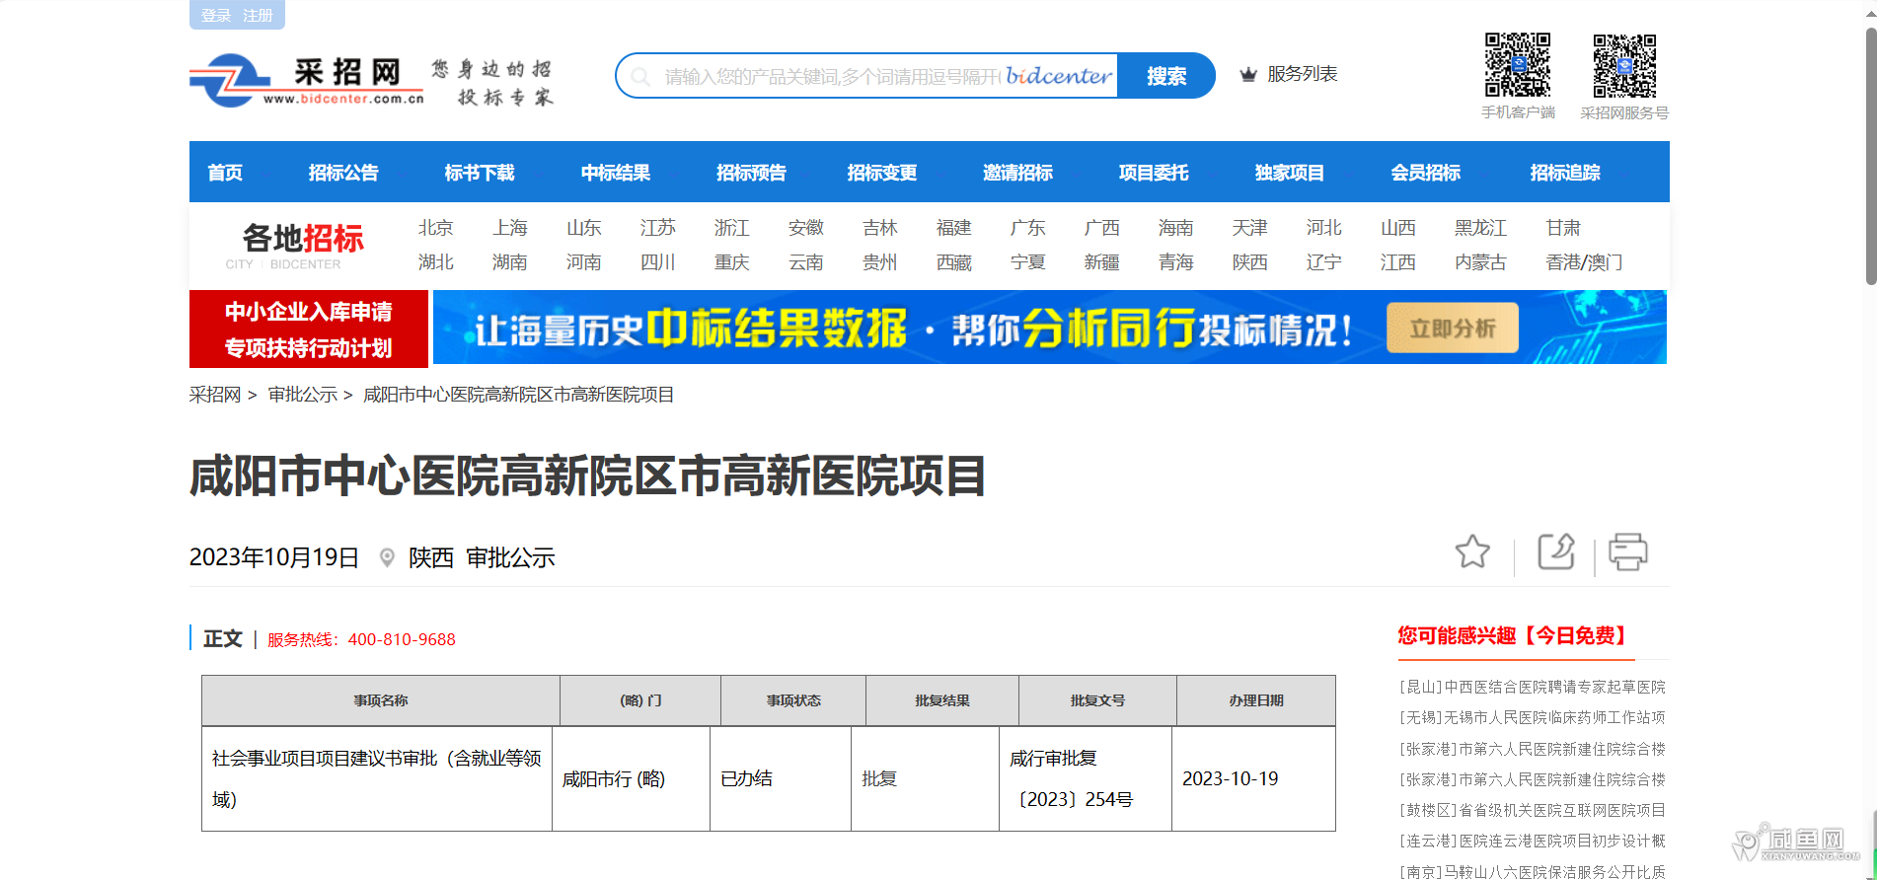The image size is (1877, 880).
Task: Select 黑龙江 region link
Action: pos(1480,228)
